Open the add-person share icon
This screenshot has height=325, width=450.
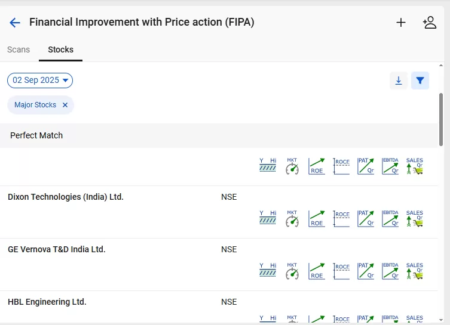pyautogui.click(x=430, y=22)
